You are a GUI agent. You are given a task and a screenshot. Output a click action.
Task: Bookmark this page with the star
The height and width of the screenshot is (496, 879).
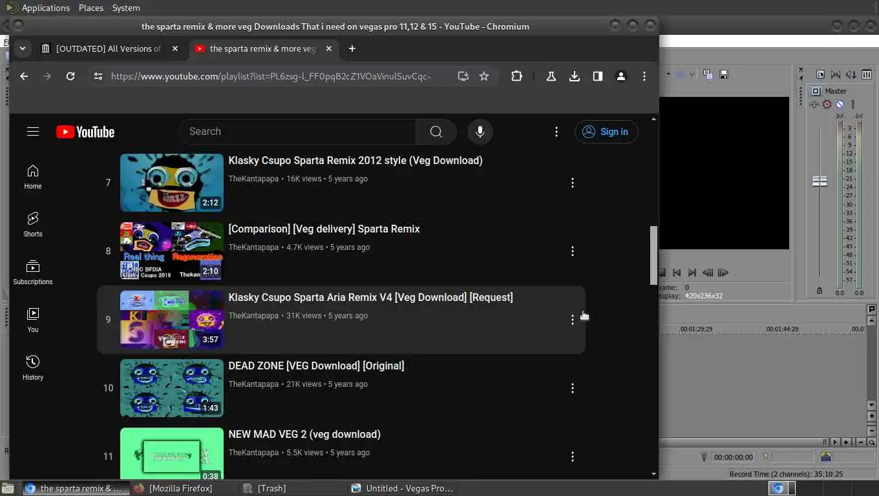tap(484, 76)
